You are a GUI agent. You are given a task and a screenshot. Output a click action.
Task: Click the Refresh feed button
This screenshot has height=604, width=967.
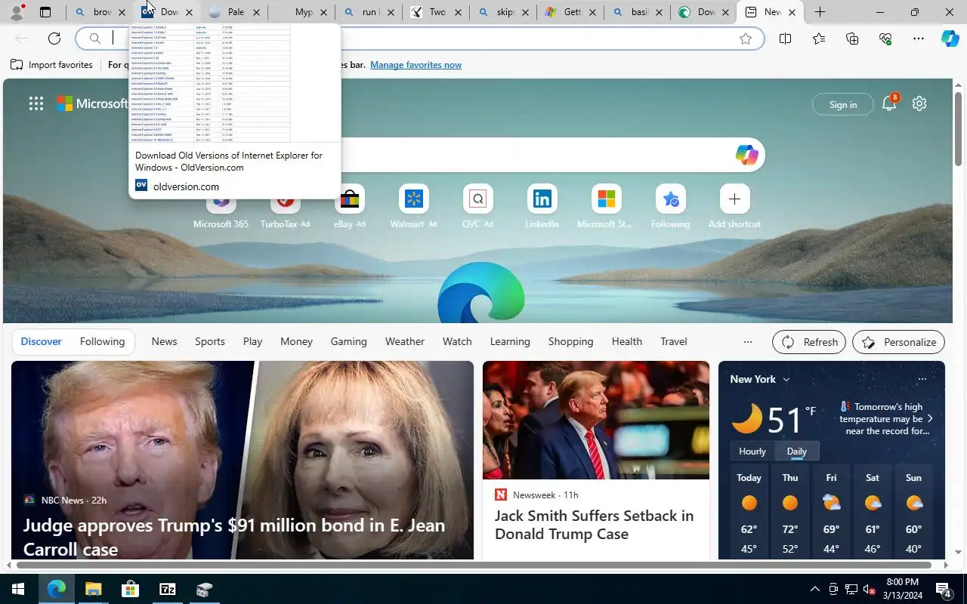point(808,342)
